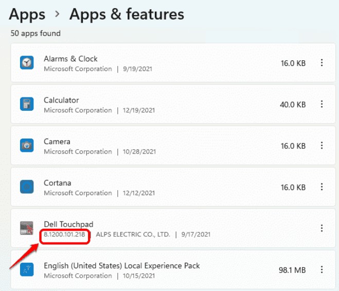Click the 9/19/2021 date for Alarms & Clock
The width and height of the screenshot is (339, 291).
(137, 69)
